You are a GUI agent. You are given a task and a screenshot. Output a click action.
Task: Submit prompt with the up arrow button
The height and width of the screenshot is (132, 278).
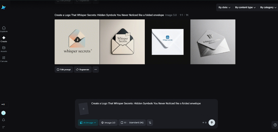tap(212, 123)
